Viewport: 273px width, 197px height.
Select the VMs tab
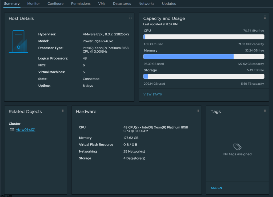[102, 4]
